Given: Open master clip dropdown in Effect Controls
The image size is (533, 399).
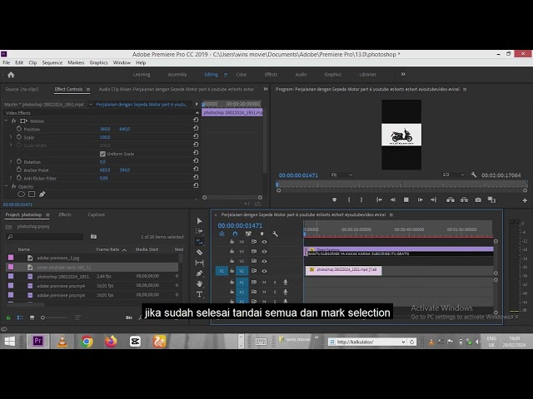Looking at the screenshot, I should (91, 105).
